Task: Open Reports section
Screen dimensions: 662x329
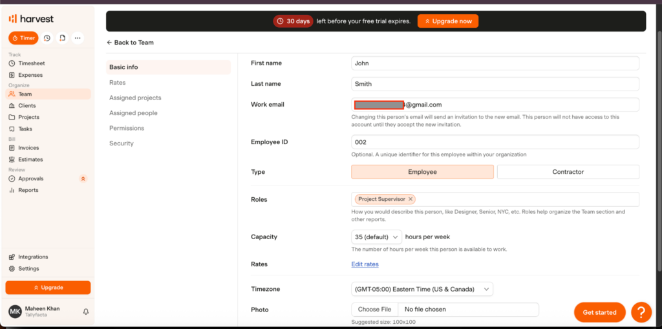Action: tap(48, 190)
